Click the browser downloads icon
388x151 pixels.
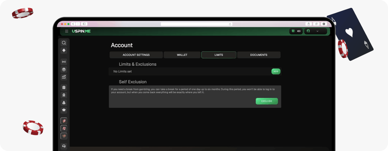point(324,24)
